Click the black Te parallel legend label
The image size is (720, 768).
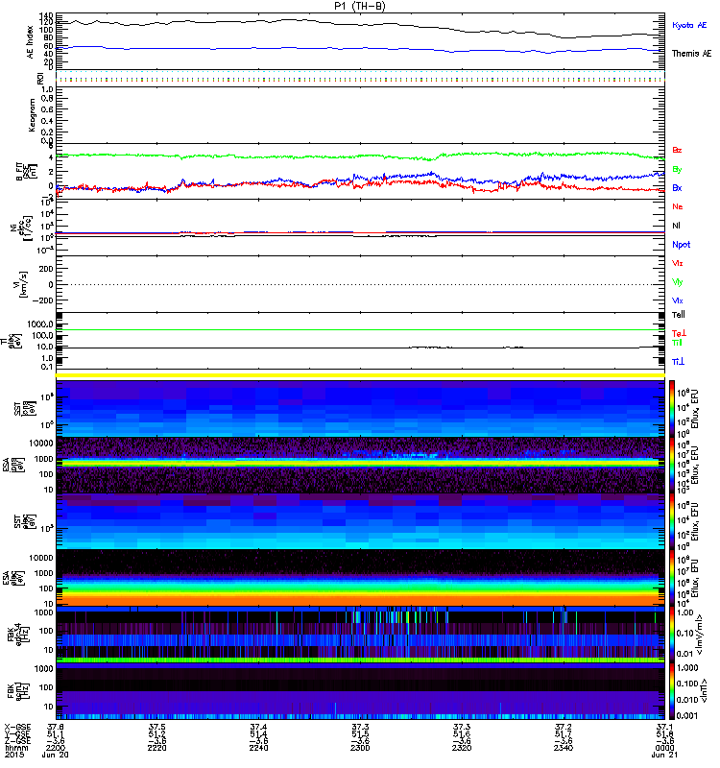(679, 315)
